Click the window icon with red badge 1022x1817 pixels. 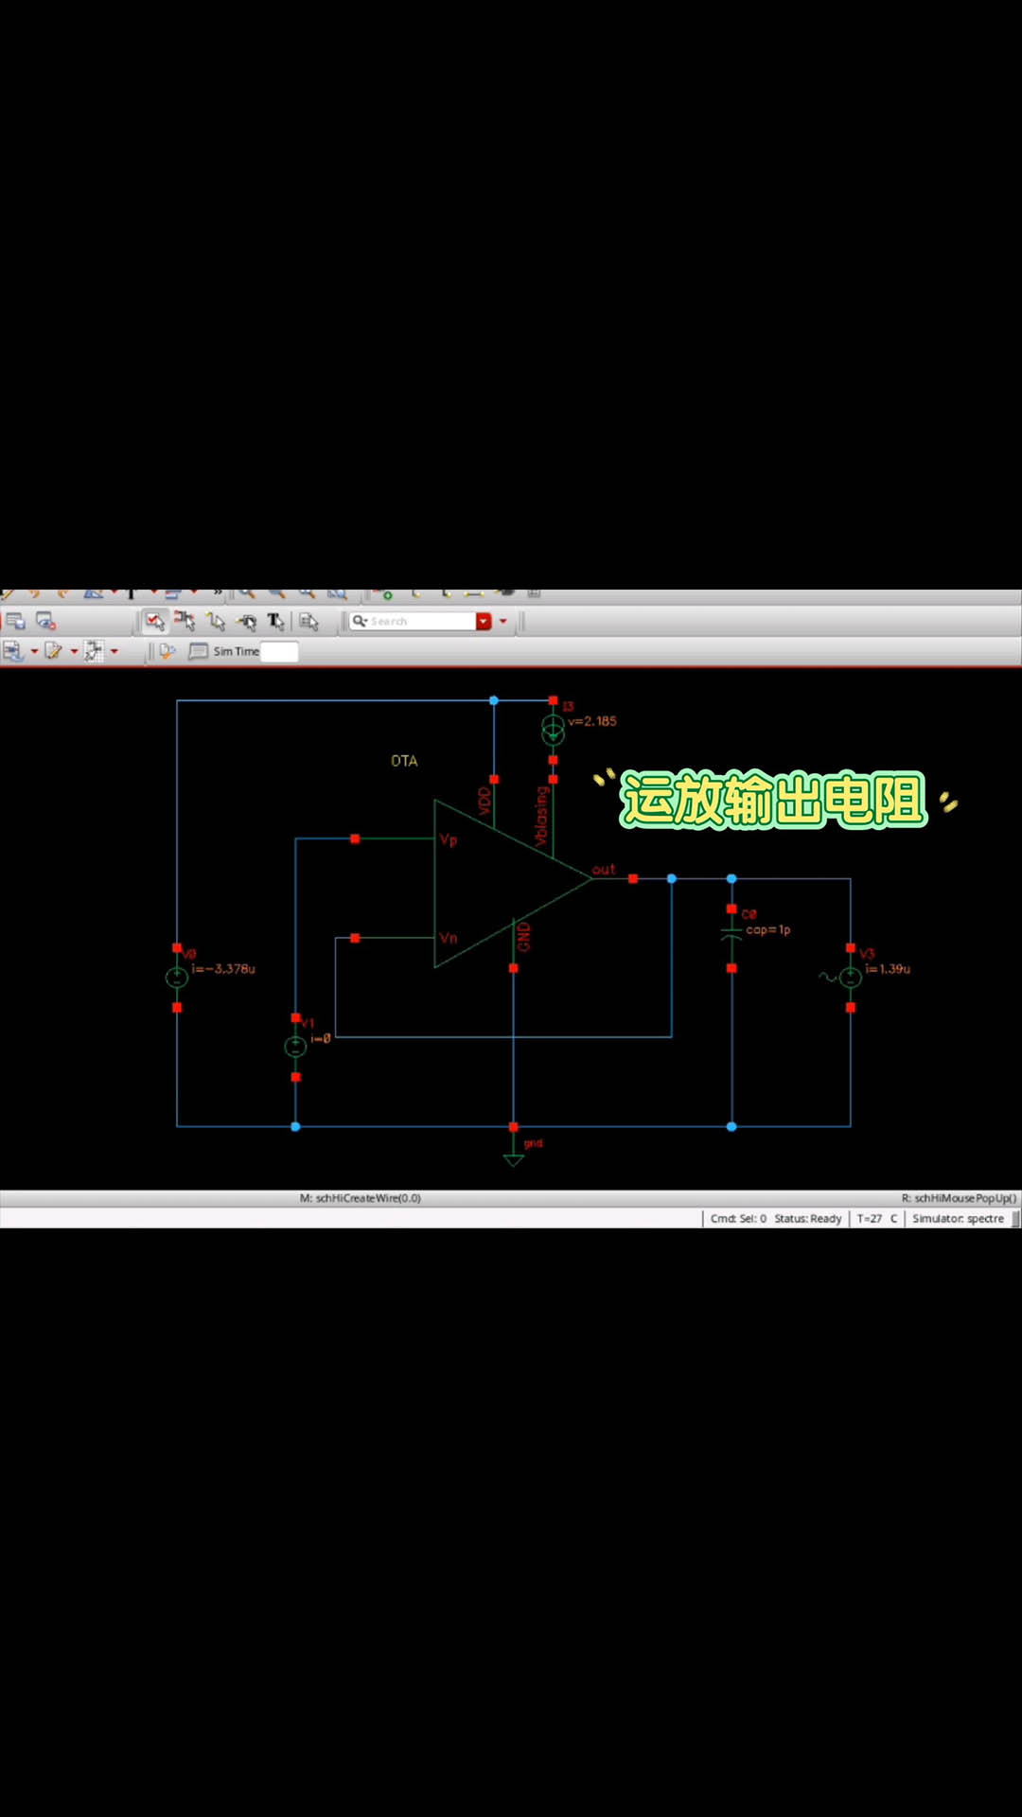click(x=45, y=622)
